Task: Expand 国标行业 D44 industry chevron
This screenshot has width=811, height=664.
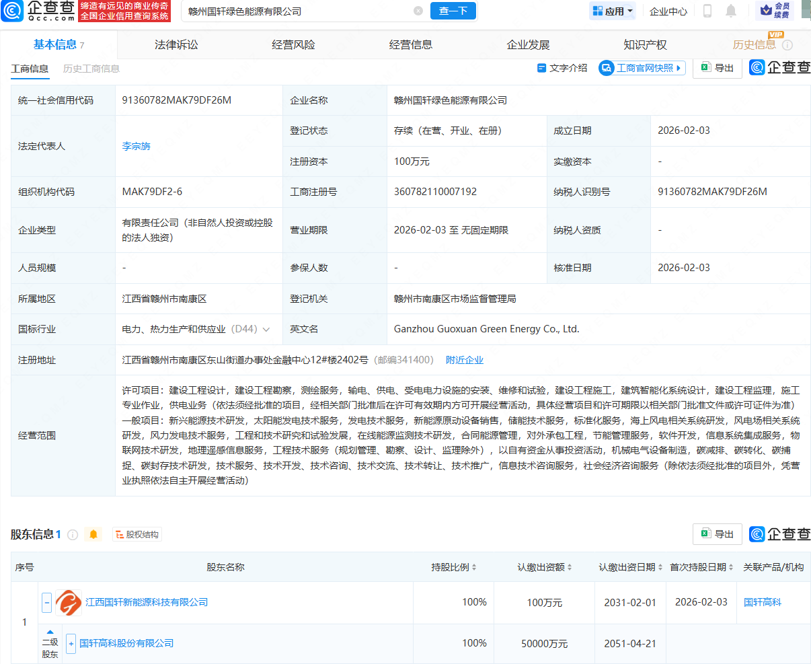Action: (x=266, y=330)
